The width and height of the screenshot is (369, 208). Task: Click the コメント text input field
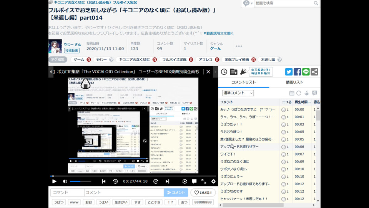pyautogui.click(x=124, y=193)
